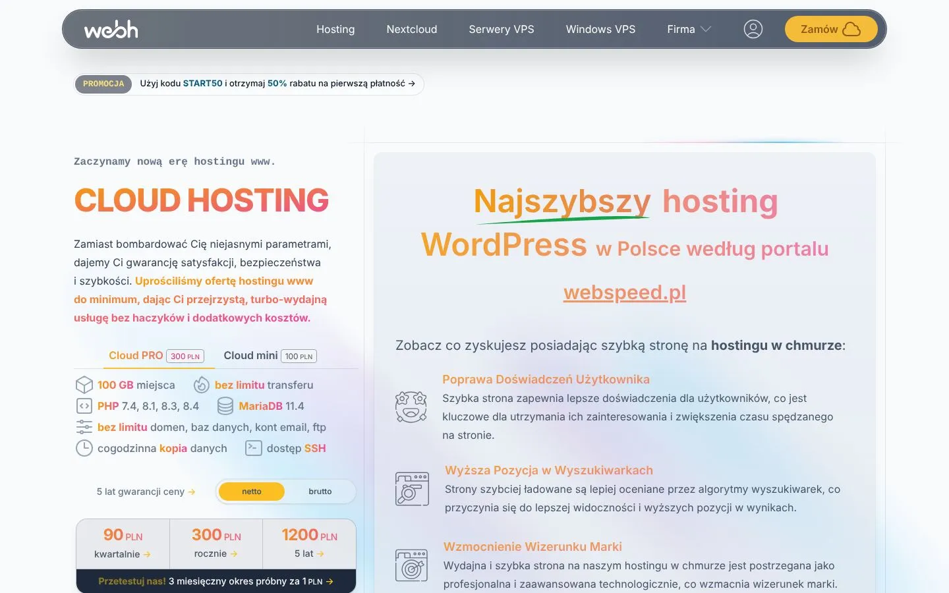949x593 pixels.
Task: Click the search window icon beside Wyższa Pozycja
Action: click(412, 489)
